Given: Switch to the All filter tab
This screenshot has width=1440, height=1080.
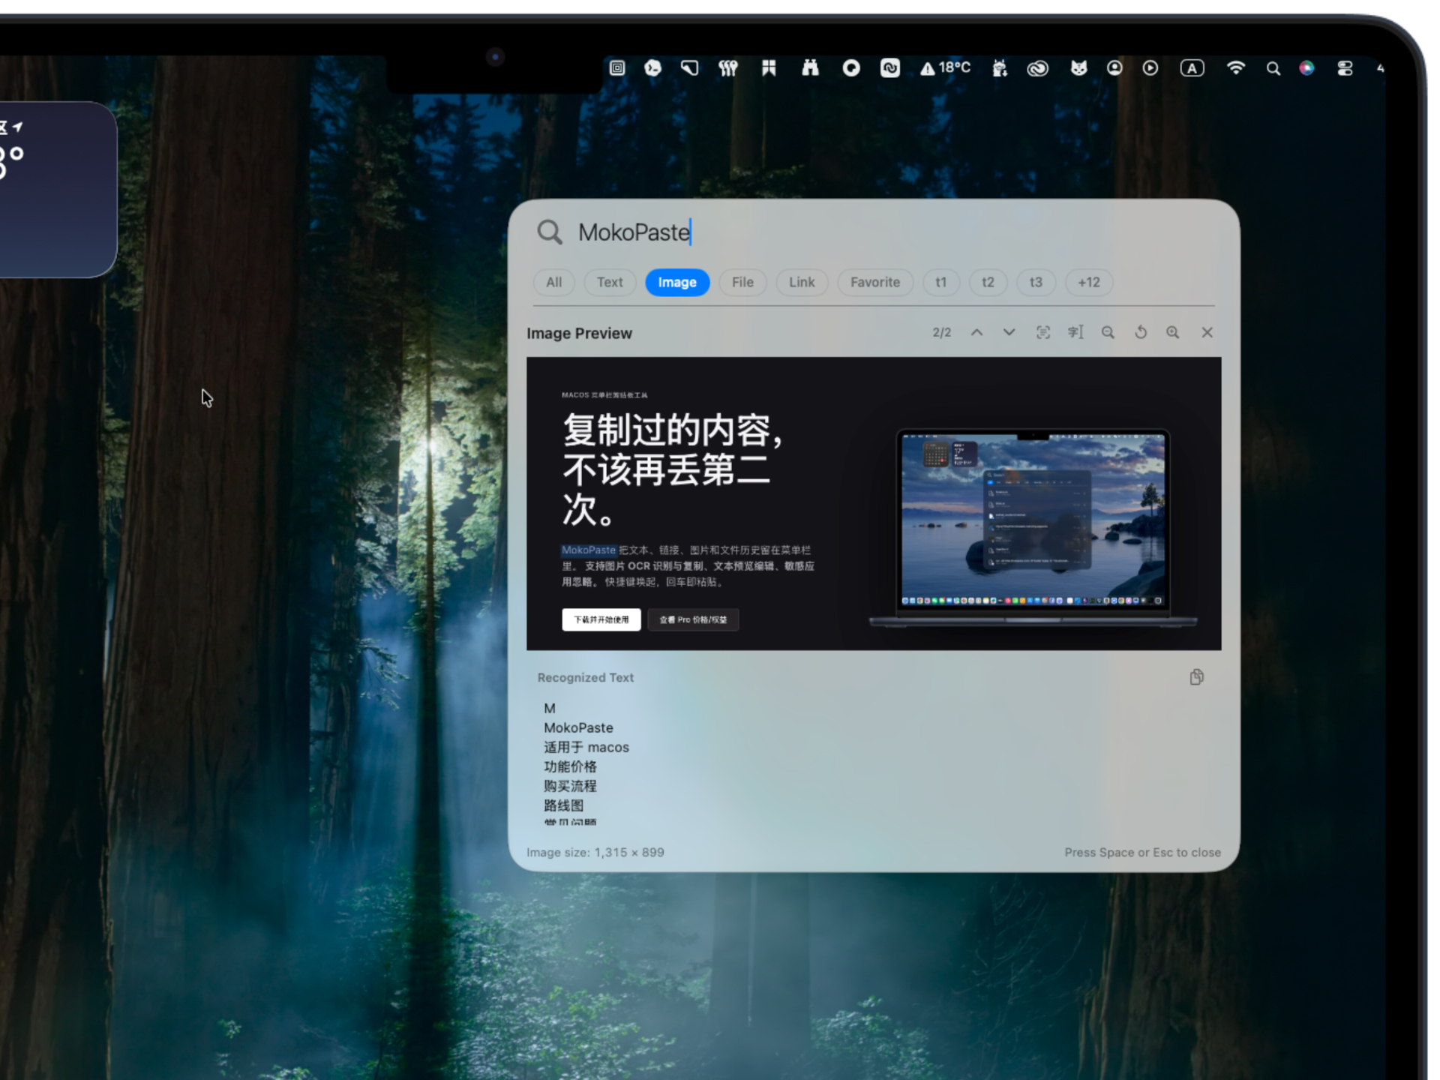Looking at the screenshot, I should click(553, 283).
